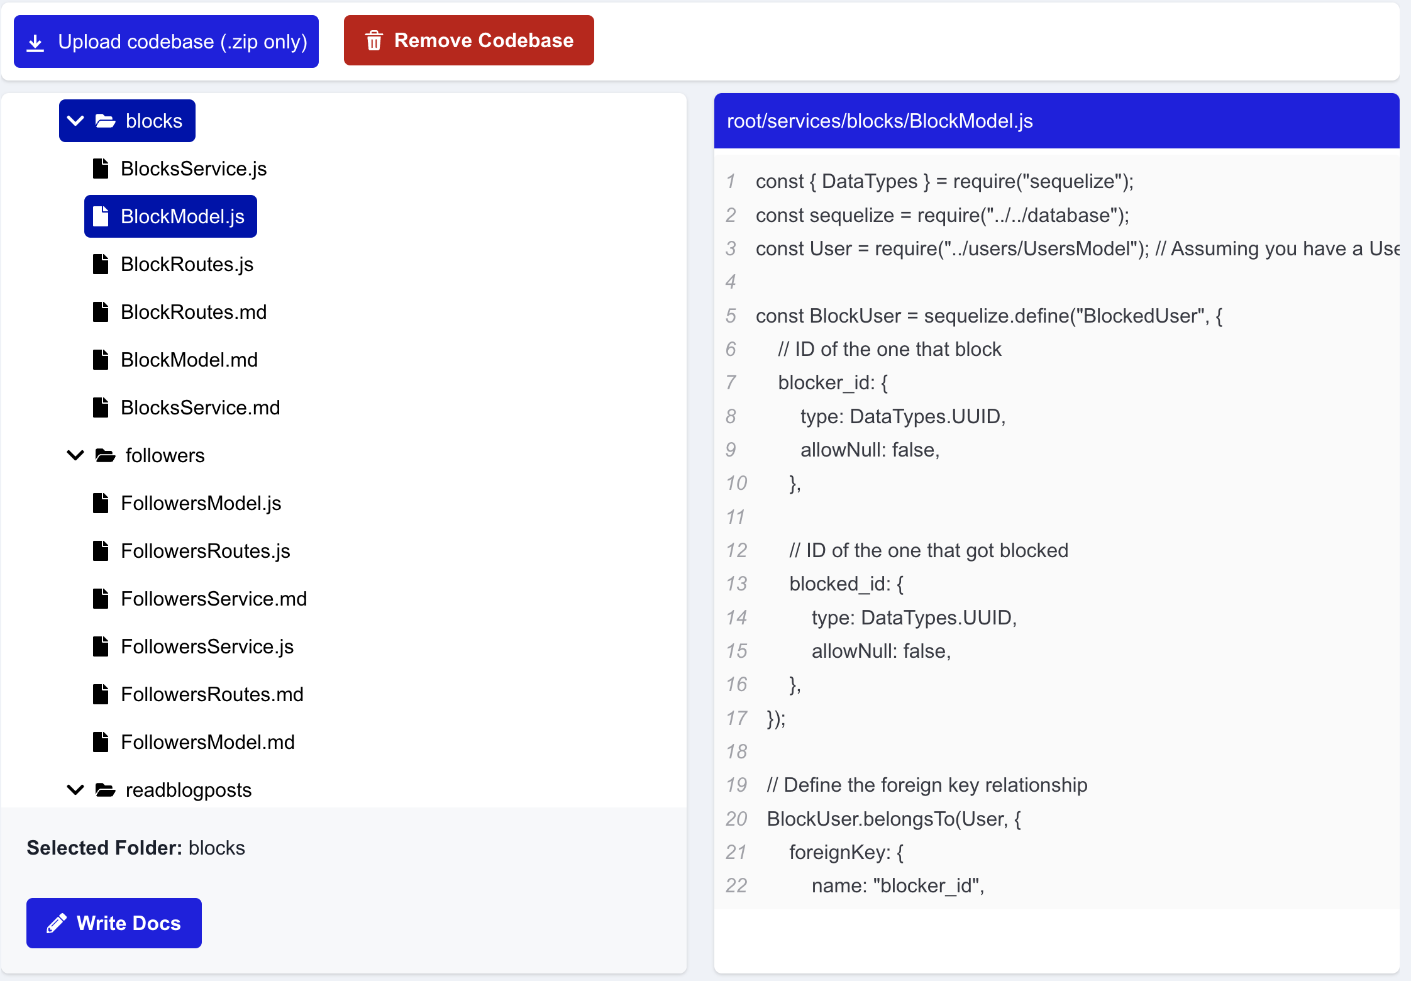Click the pencil icon on Write Docs
Image resolution: width=1411 pixels, height=981 pixels.
[x=57, y=923]
